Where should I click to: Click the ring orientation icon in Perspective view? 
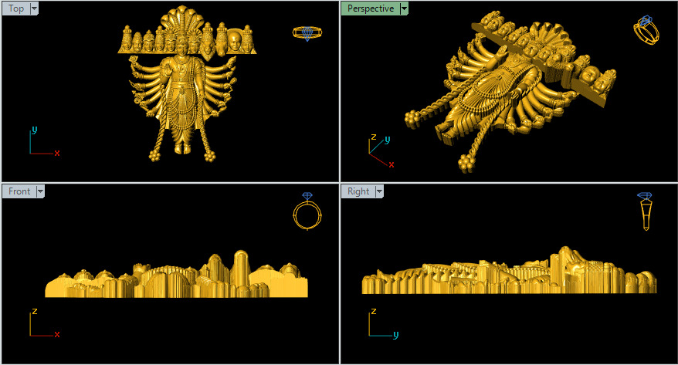coord(646,29)
